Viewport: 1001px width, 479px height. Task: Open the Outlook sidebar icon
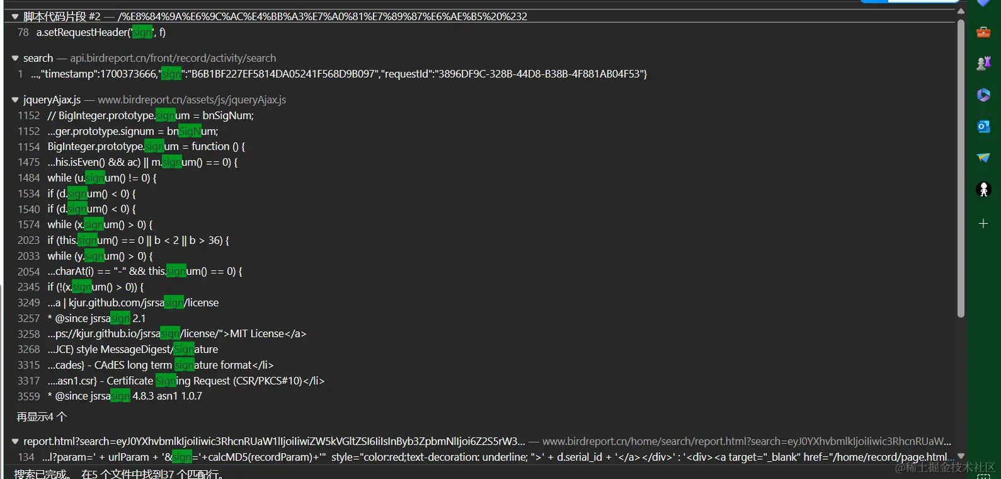[x=983, y=126]
